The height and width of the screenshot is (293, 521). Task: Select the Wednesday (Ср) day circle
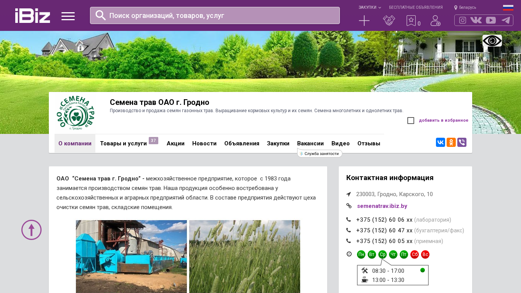coord(383,254)
